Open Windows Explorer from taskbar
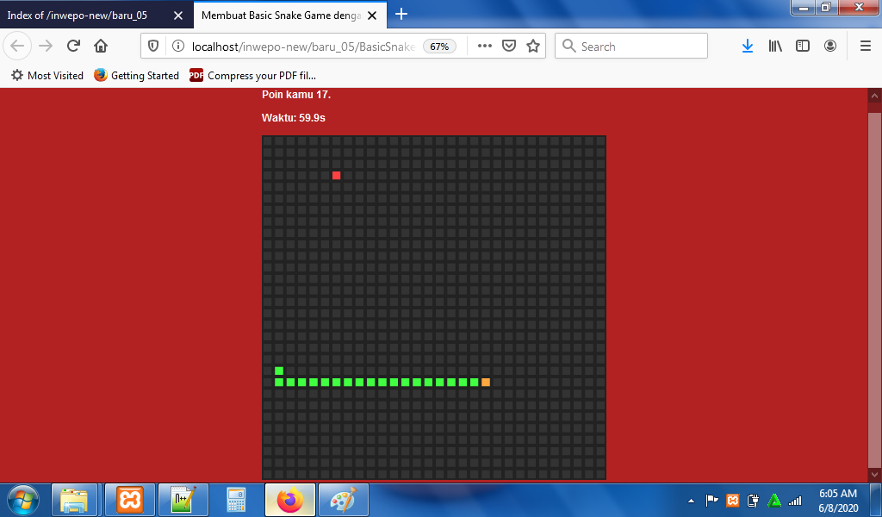Screen dimensions: 882x517 click(x=74, y=500)
